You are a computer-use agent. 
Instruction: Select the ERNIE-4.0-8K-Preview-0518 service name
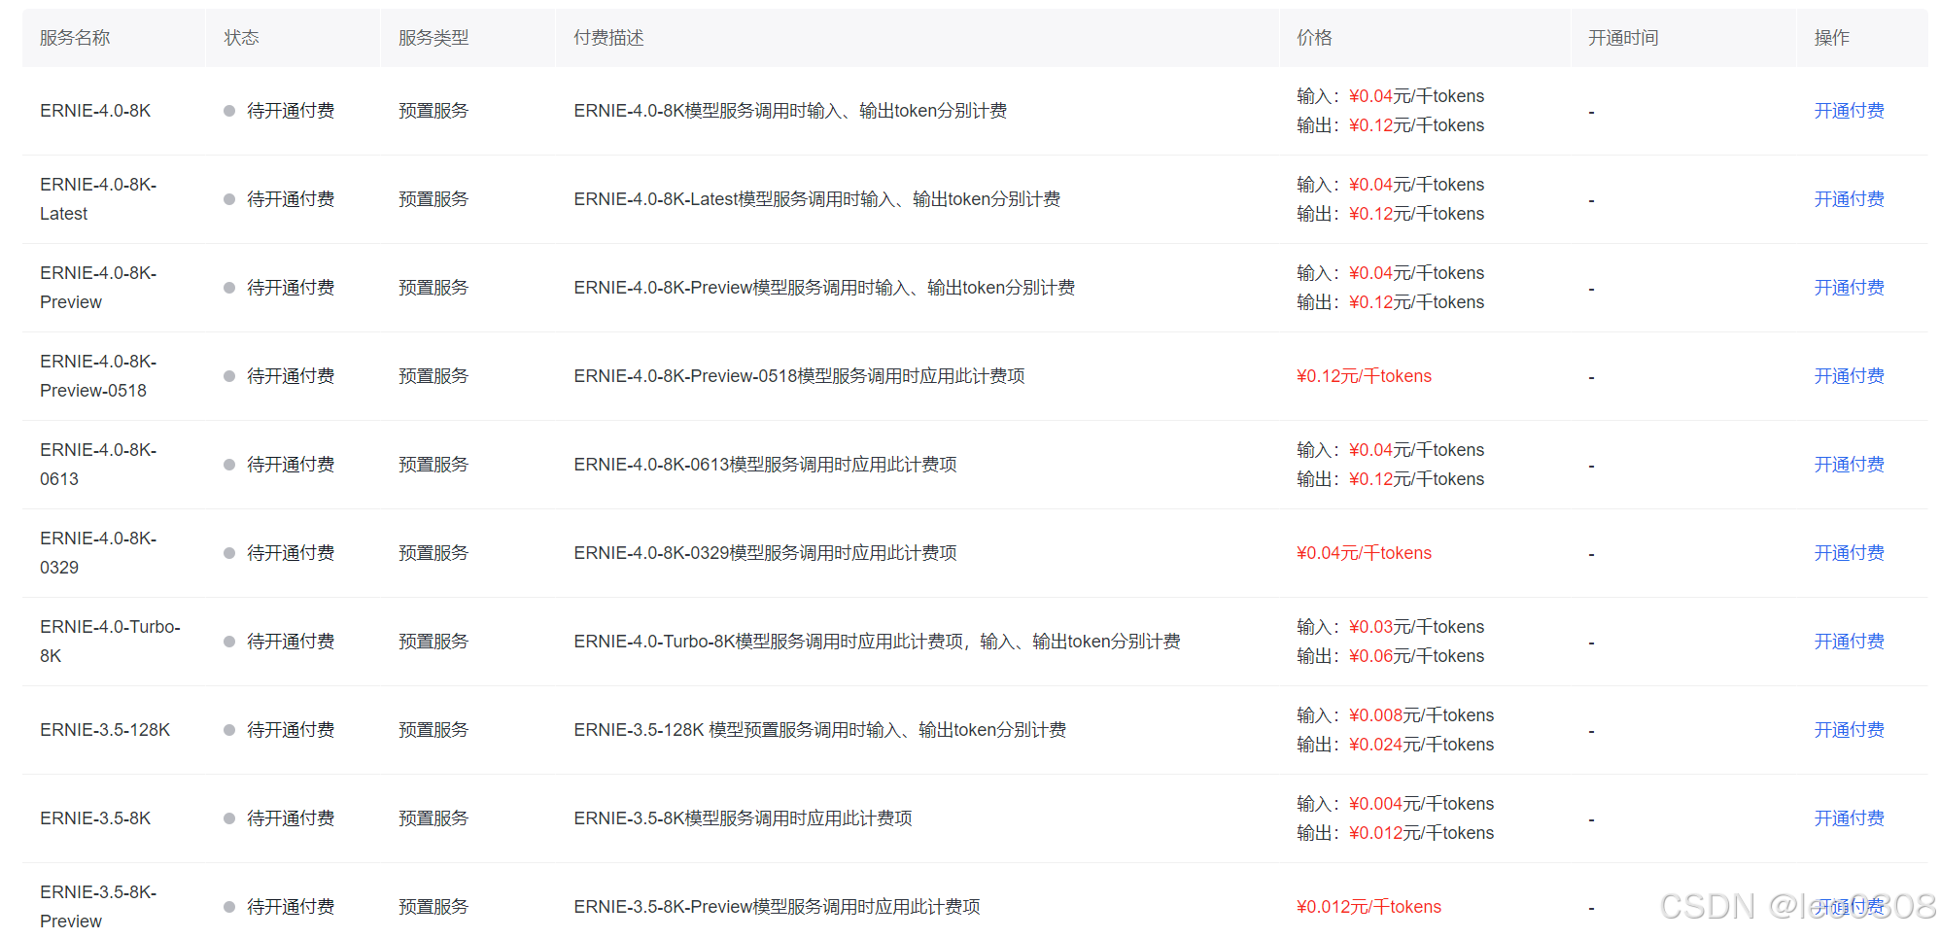(x=98, y=376)
